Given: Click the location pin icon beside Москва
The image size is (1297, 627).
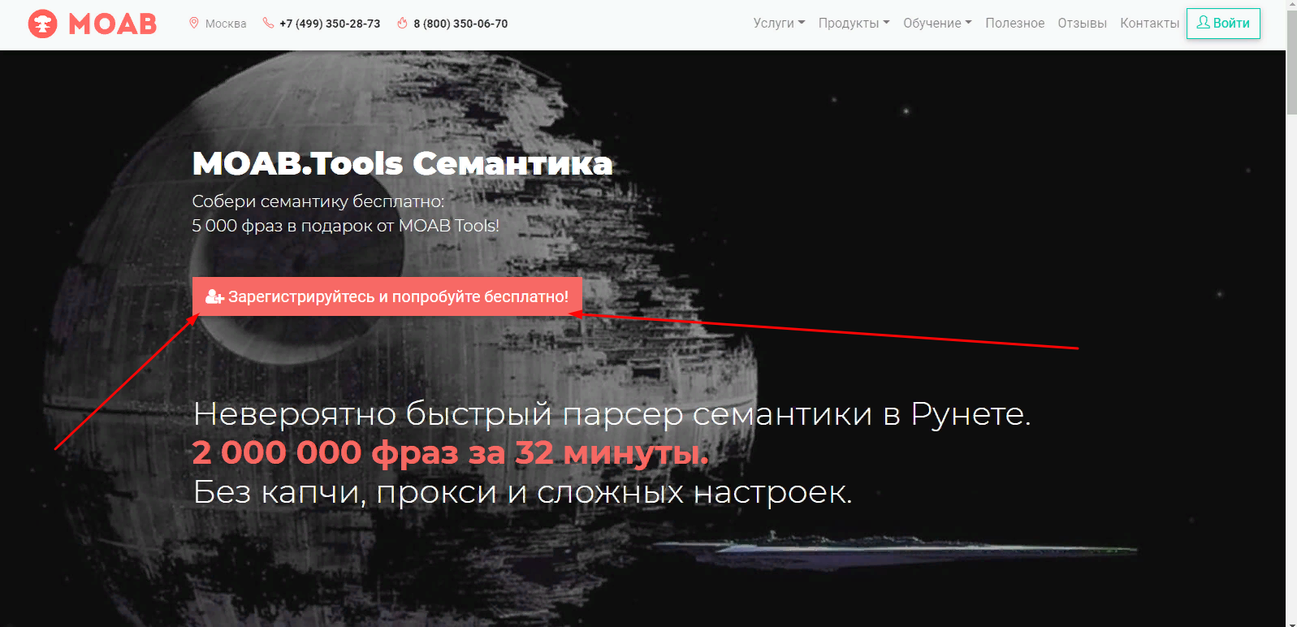Looking at the screenshot, I should [x=194, y=24].
